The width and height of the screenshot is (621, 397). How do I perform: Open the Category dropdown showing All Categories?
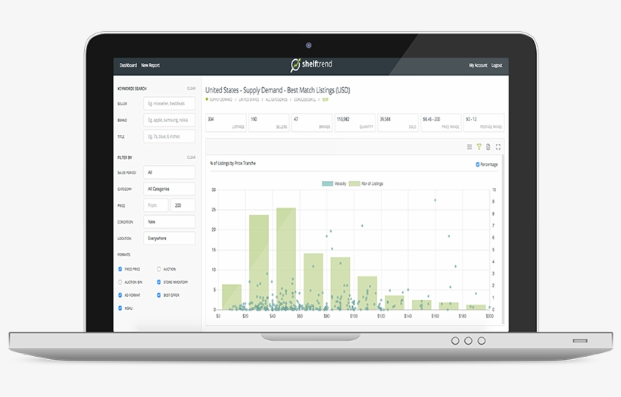point(170,189)
